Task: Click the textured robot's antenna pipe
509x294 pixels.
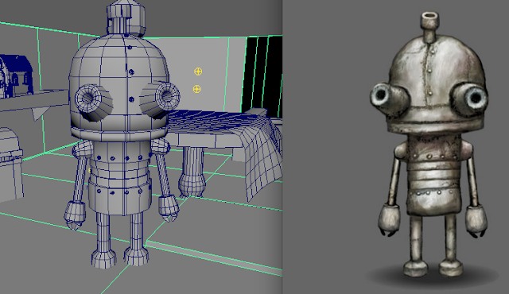Action: click(x=429, y=26)
